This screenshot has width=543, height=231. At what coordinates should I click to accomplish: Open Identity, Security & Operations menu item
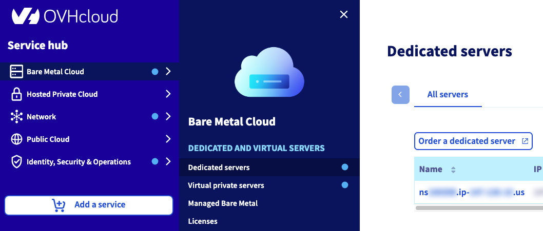pyautogui.click(x=89, y=161)
